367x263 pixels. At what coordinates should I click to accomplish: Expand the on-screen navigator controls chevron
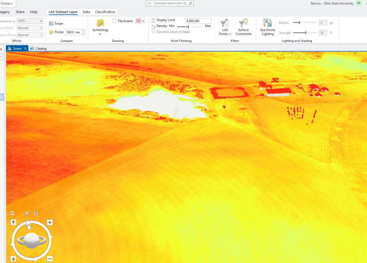click(x=13, y=213)
